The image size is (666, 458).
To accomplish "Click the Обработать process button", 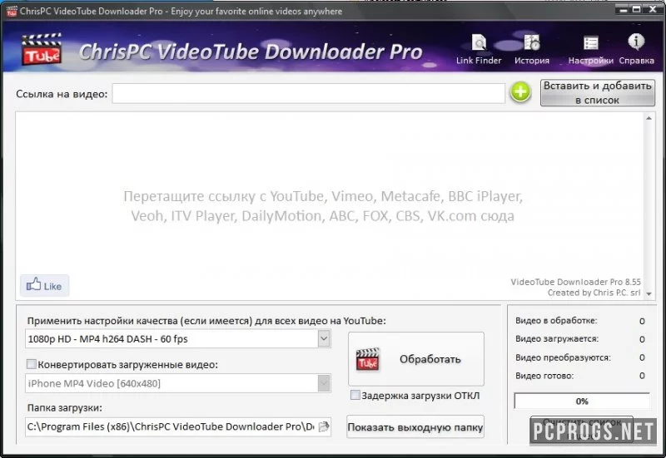I will click(415, 359).
